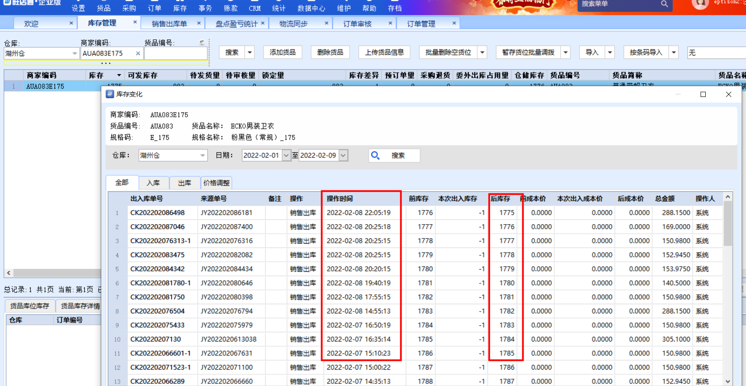
Task: Sort by 操作时间 column header
Action: click(x=340, y=199)
